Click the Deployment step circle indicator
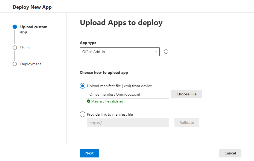This screenshot has height=161, width=254. tap(15, 64)
